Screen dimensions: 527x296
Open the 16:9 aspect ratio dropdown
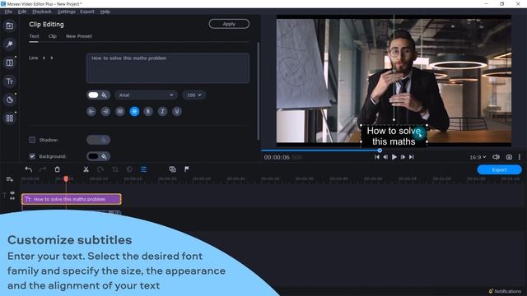coord(478,157)
